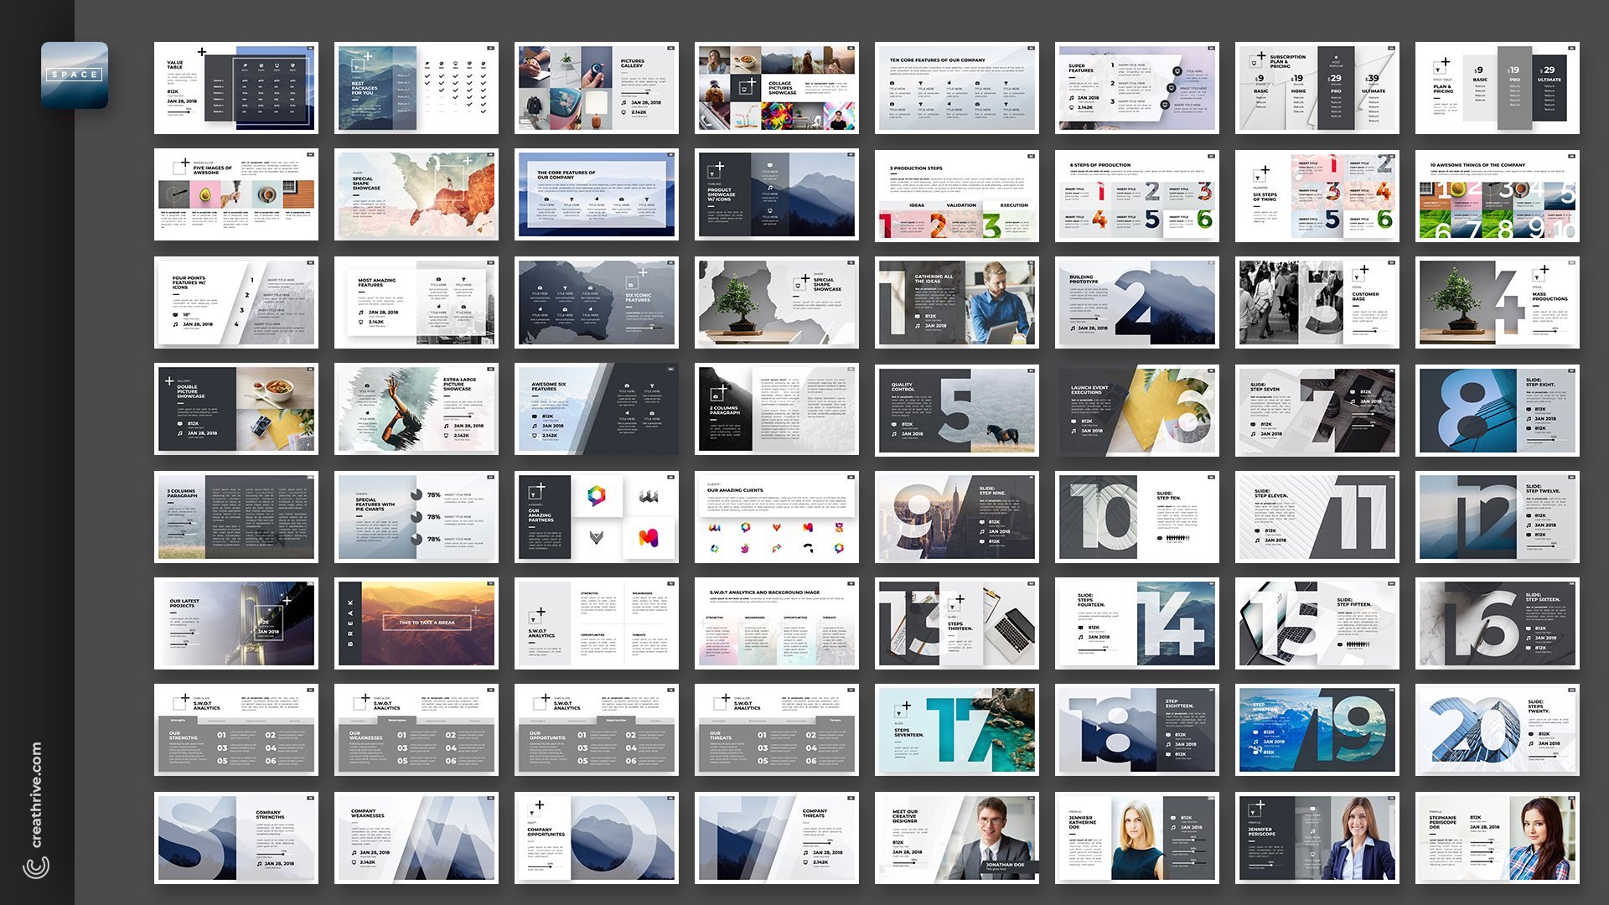
Task: Click the music note icon on Pictures Gallery slide
Action: tap(623, 103)
